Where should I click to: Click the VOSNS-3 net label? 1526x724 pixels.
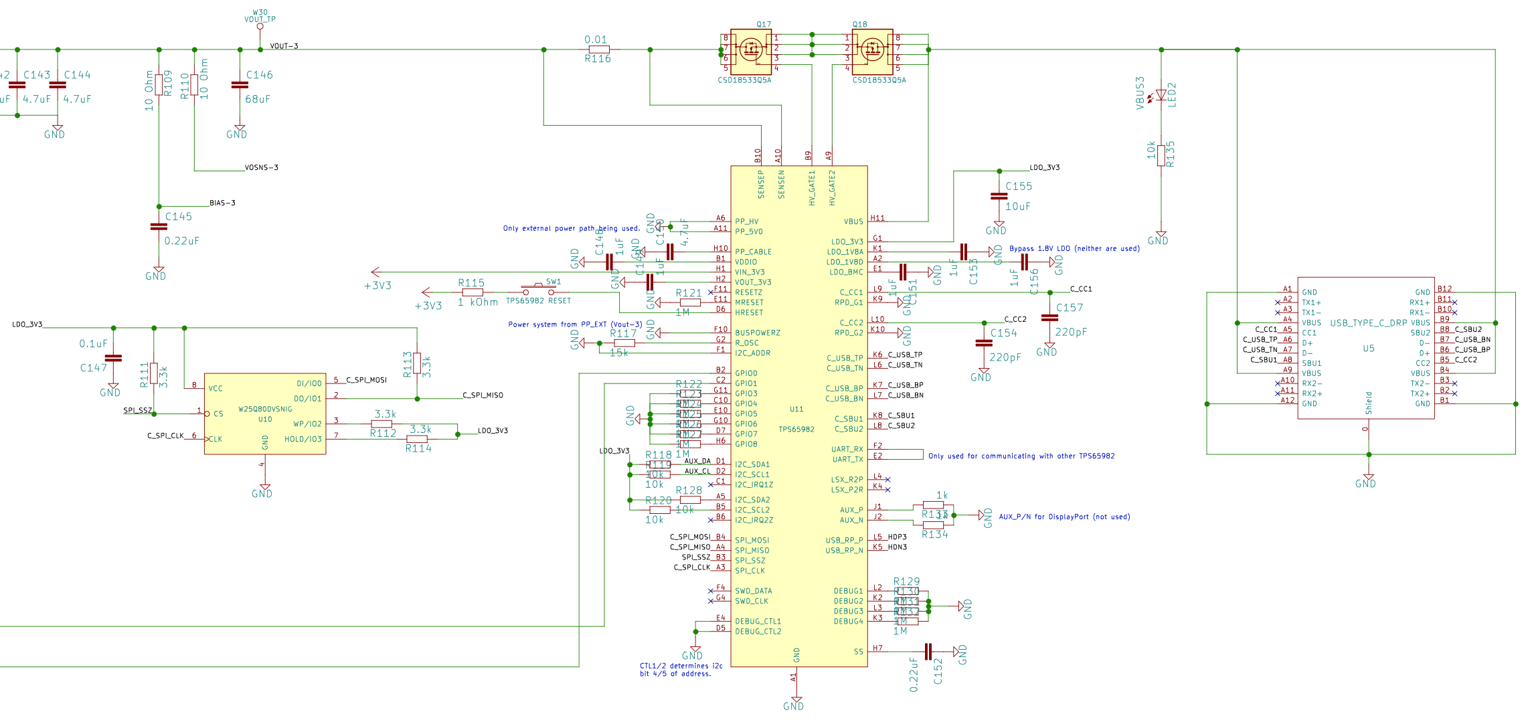coord(262,167)
